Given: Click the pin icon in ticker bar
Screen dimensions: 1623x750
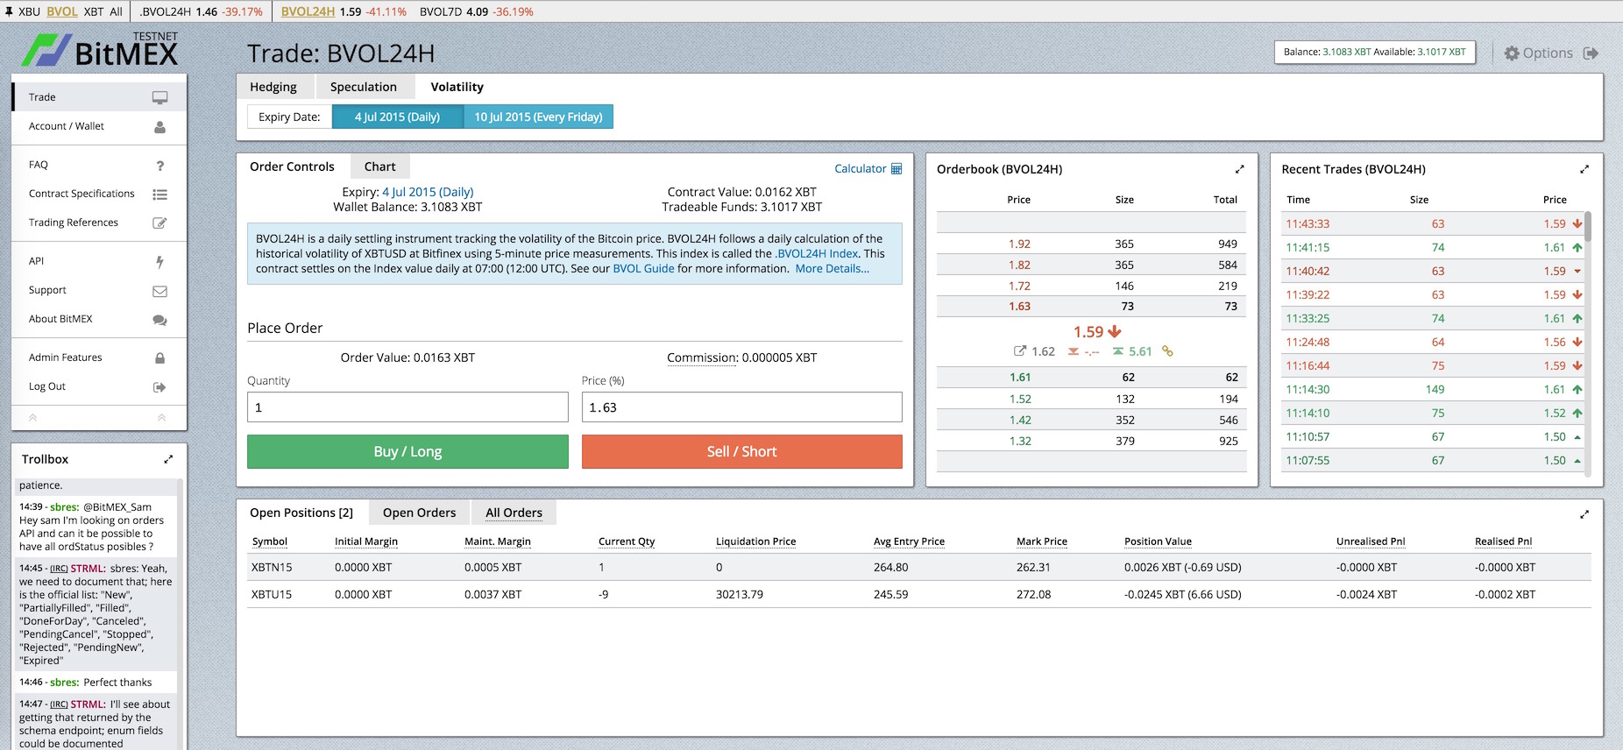Looking at the screenshot, I should tap(9, 11).
